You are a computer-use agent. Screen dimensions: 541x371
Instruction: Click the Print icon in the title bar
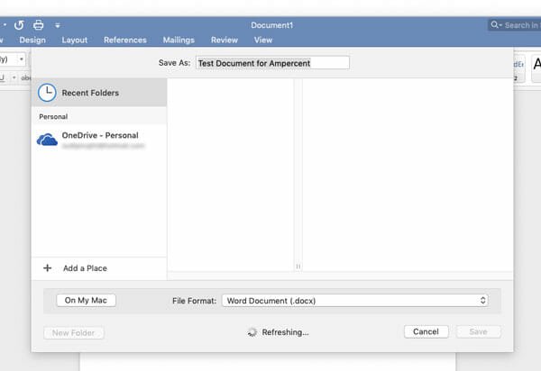[x=38, y=25]
